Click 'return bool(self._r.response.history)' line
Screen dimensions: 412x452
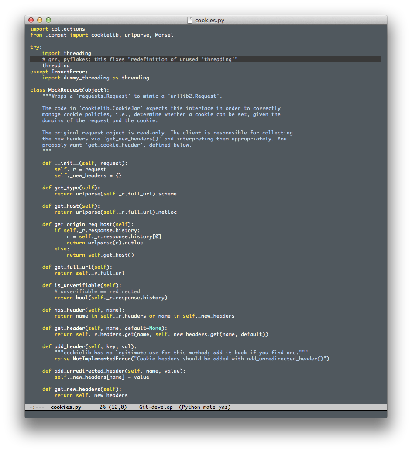[x=111, y=298]
